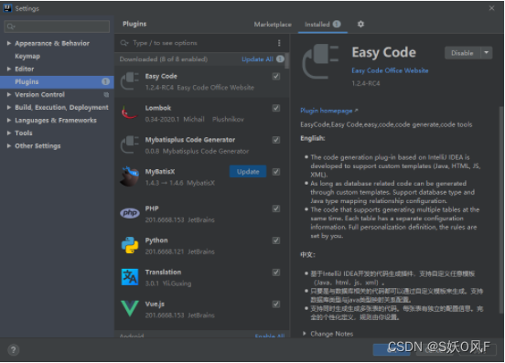Click the Mybatisplus Code Generator plug icon

[x=130, y=145]
